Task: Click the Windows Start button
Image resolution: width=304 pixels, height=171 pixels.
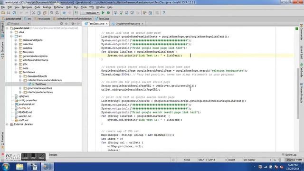Action: pos(6,167)
